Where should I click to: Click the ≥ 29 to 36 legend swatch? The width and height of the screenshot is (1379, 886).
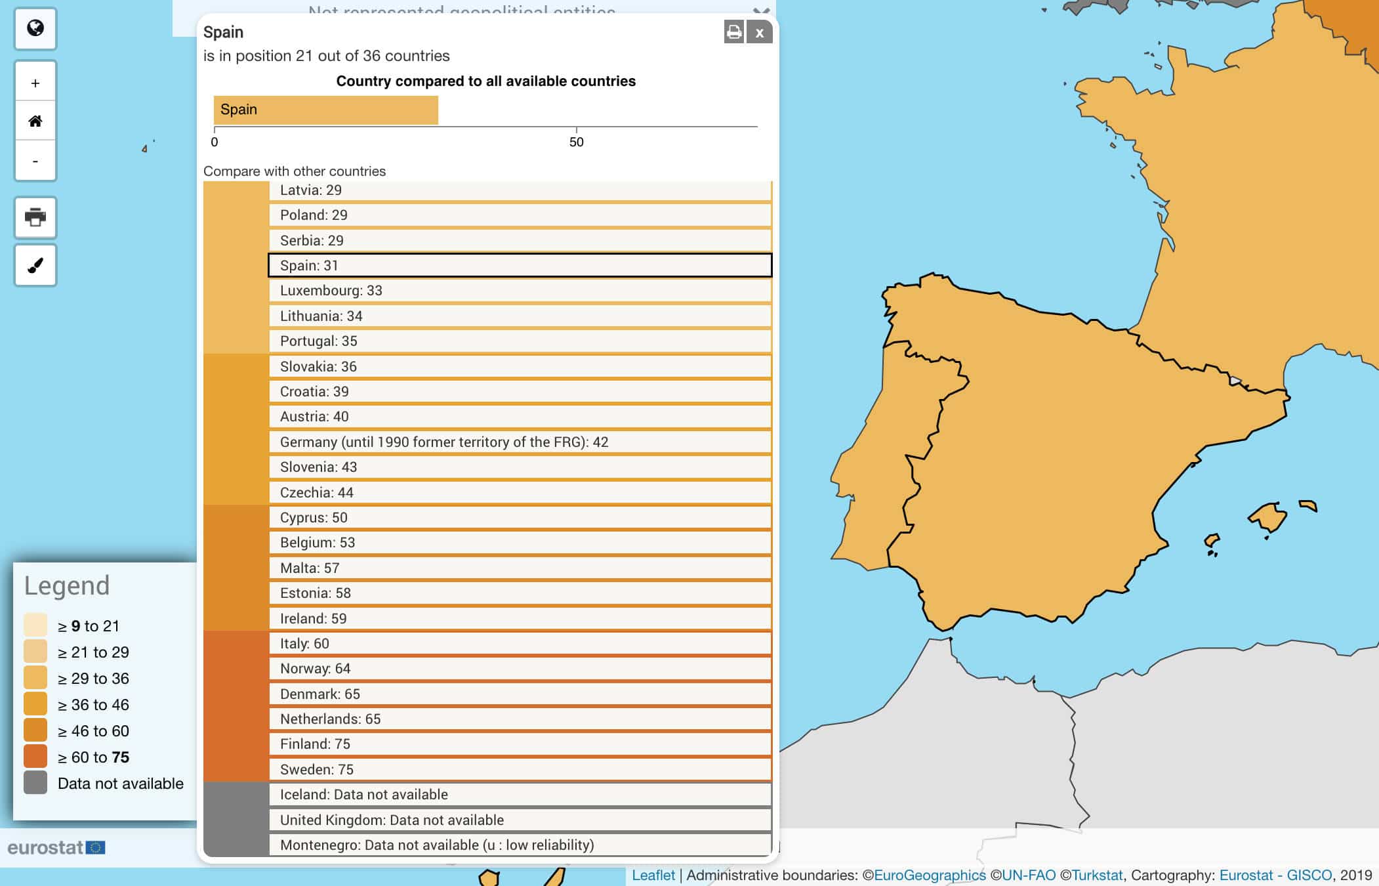35,678
